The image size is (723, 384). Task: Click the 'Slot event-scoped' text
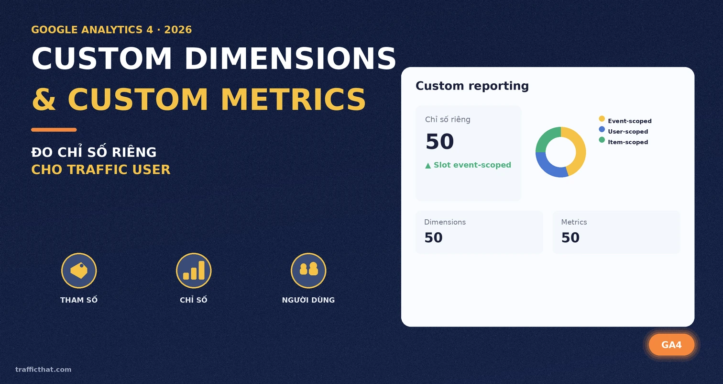[472, 165]
